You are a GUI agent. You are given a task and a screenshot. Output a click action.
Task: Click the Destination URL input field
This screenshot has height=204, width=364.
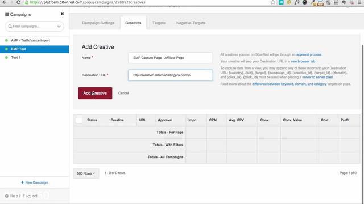pyautogui.click(x=171, y=75)
